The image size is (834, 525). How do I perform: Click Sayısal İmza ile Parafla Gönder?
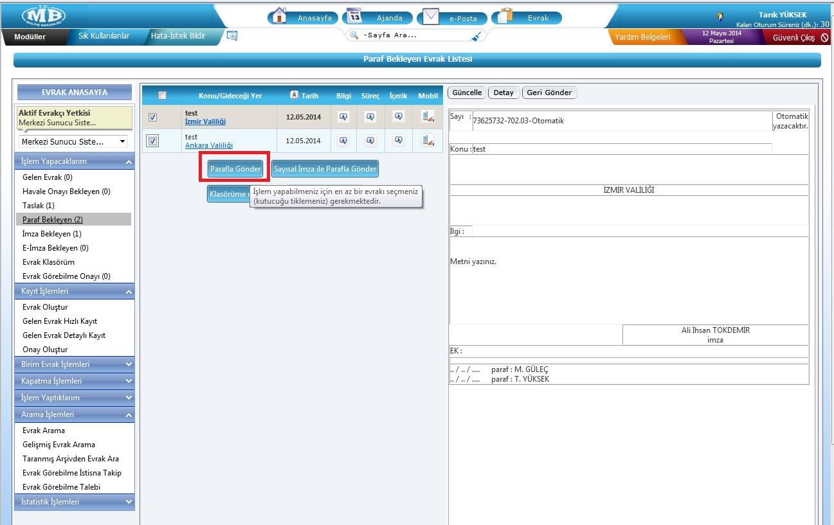point(325,169)
